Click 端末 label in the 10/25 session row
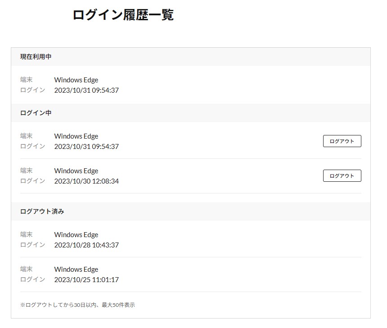This screenshot has width=387, height=328. 27,269
